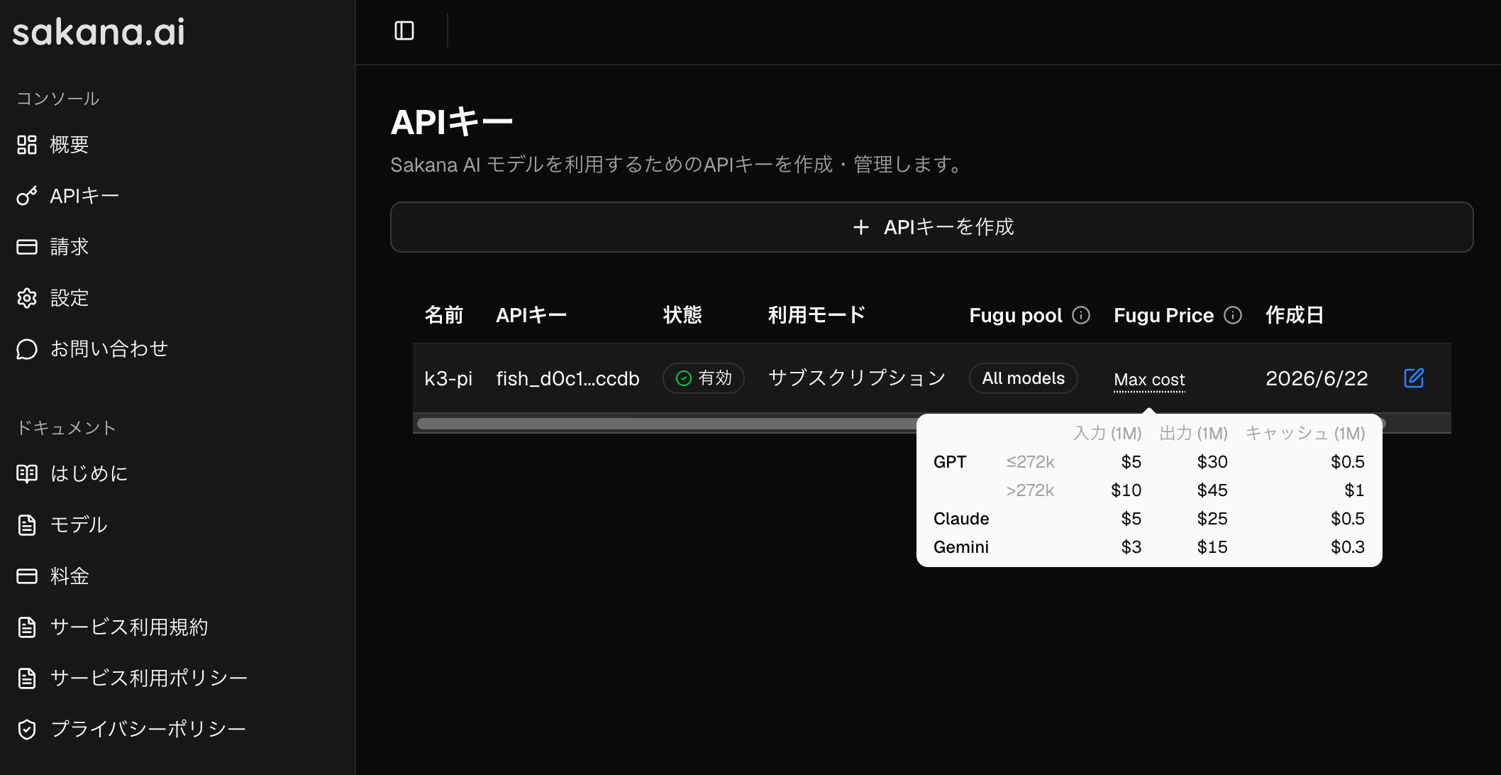Click the chat bubble icon beside お問い合わせ
The height and width of the screenshot is (775, 1501).
pyautogui.click(x=27, y=349)
